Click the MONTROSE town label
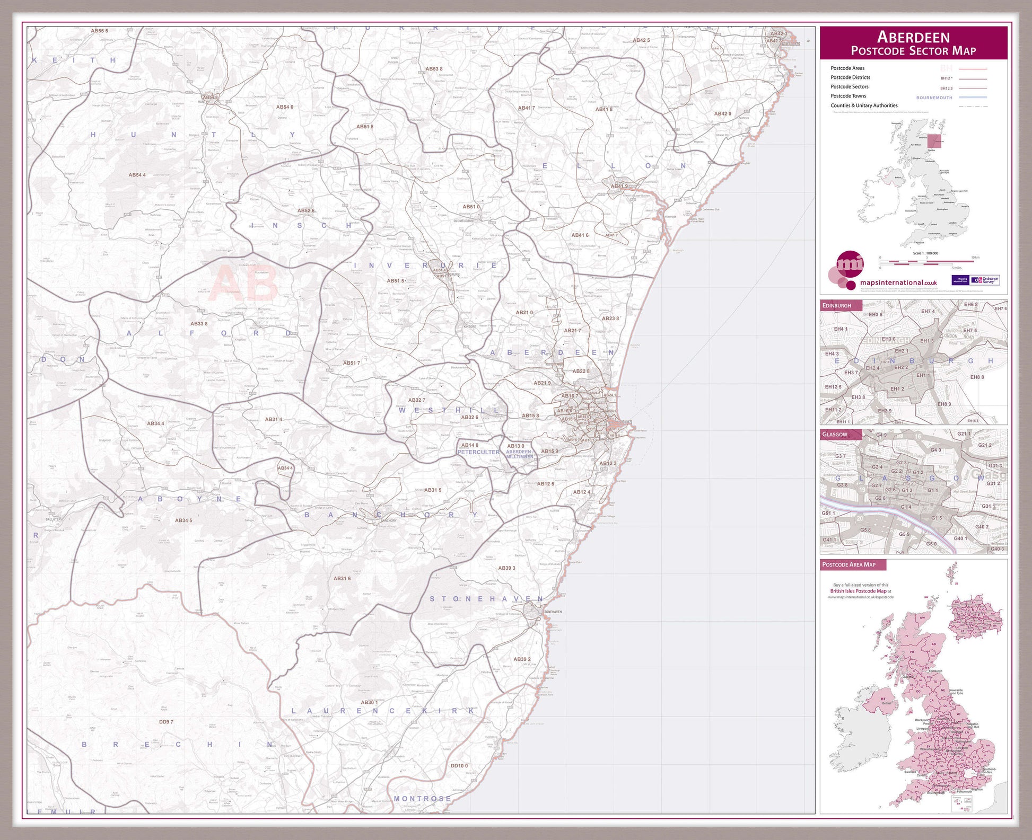1032x840 pixels. [422, 799]
